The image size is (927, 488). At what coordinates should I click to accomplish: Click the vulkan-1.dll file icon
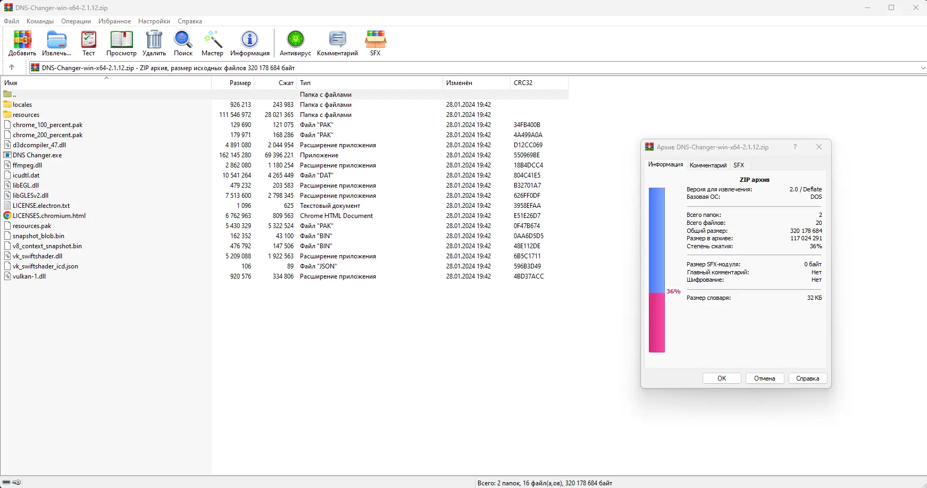pyautogui.click(x=7, y=276)
